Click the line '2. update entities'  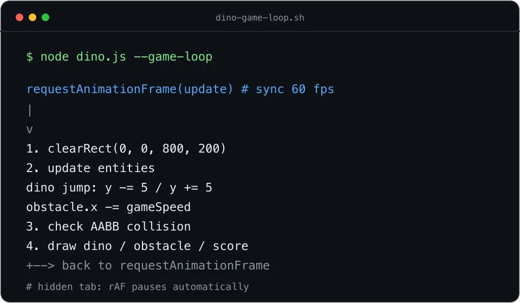click(x=90, y=168)
